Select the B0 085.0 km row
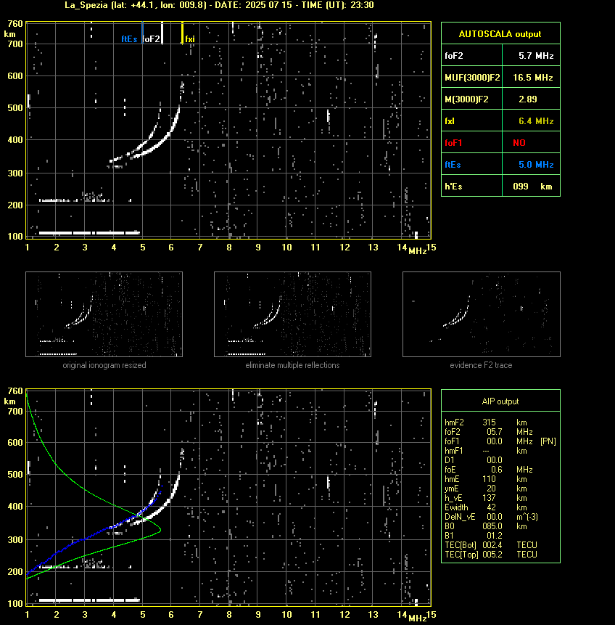 click(486, 526)
